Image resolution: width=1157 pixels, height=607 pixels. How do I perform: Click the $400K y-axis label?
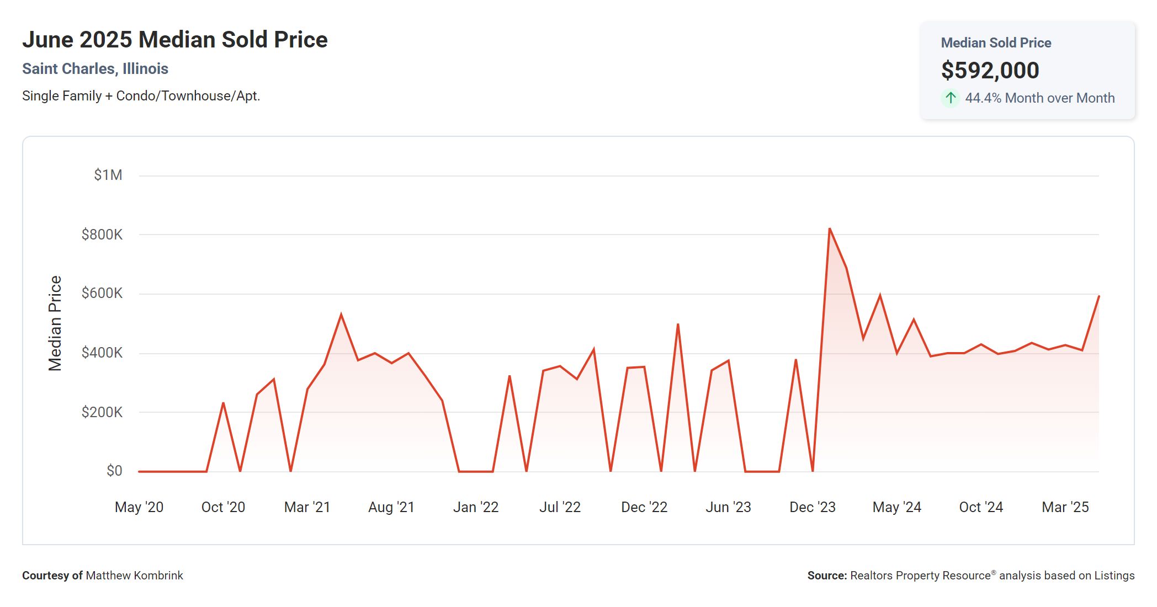click(x=102, y=353)
